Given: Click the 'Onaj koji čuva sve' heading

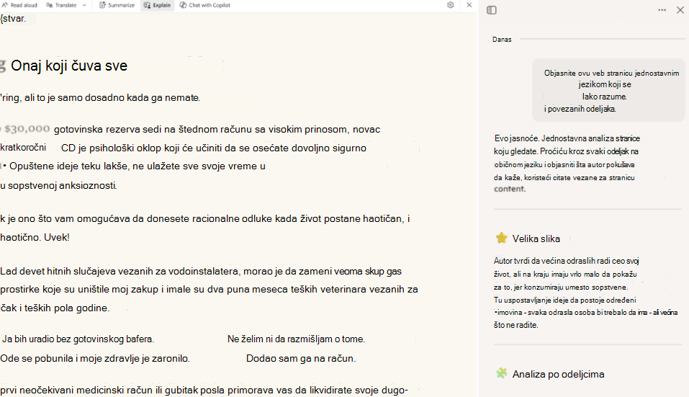Looking at the screenshot, I should click(x=69, y=66).
